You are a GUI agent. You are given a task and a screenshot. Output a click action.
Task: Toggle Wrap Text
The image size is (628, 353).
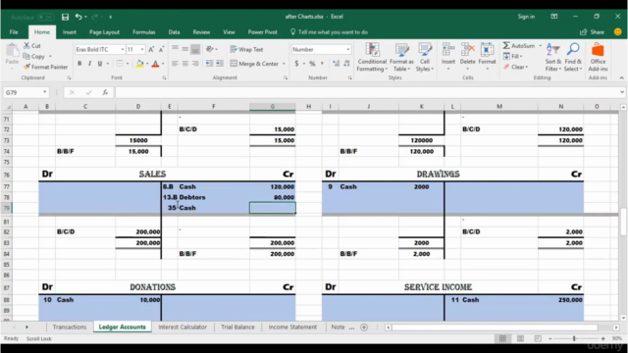(246, 50)
